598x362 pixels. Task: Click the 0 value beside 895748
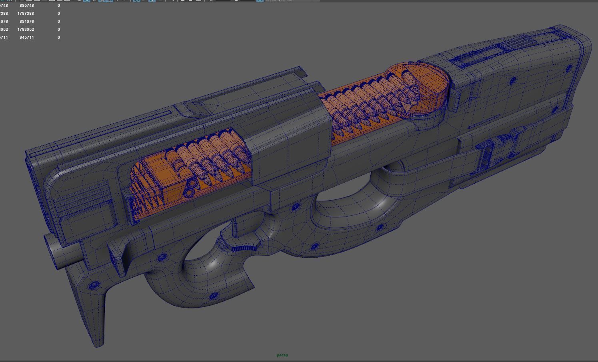click(x=59, y=6)
